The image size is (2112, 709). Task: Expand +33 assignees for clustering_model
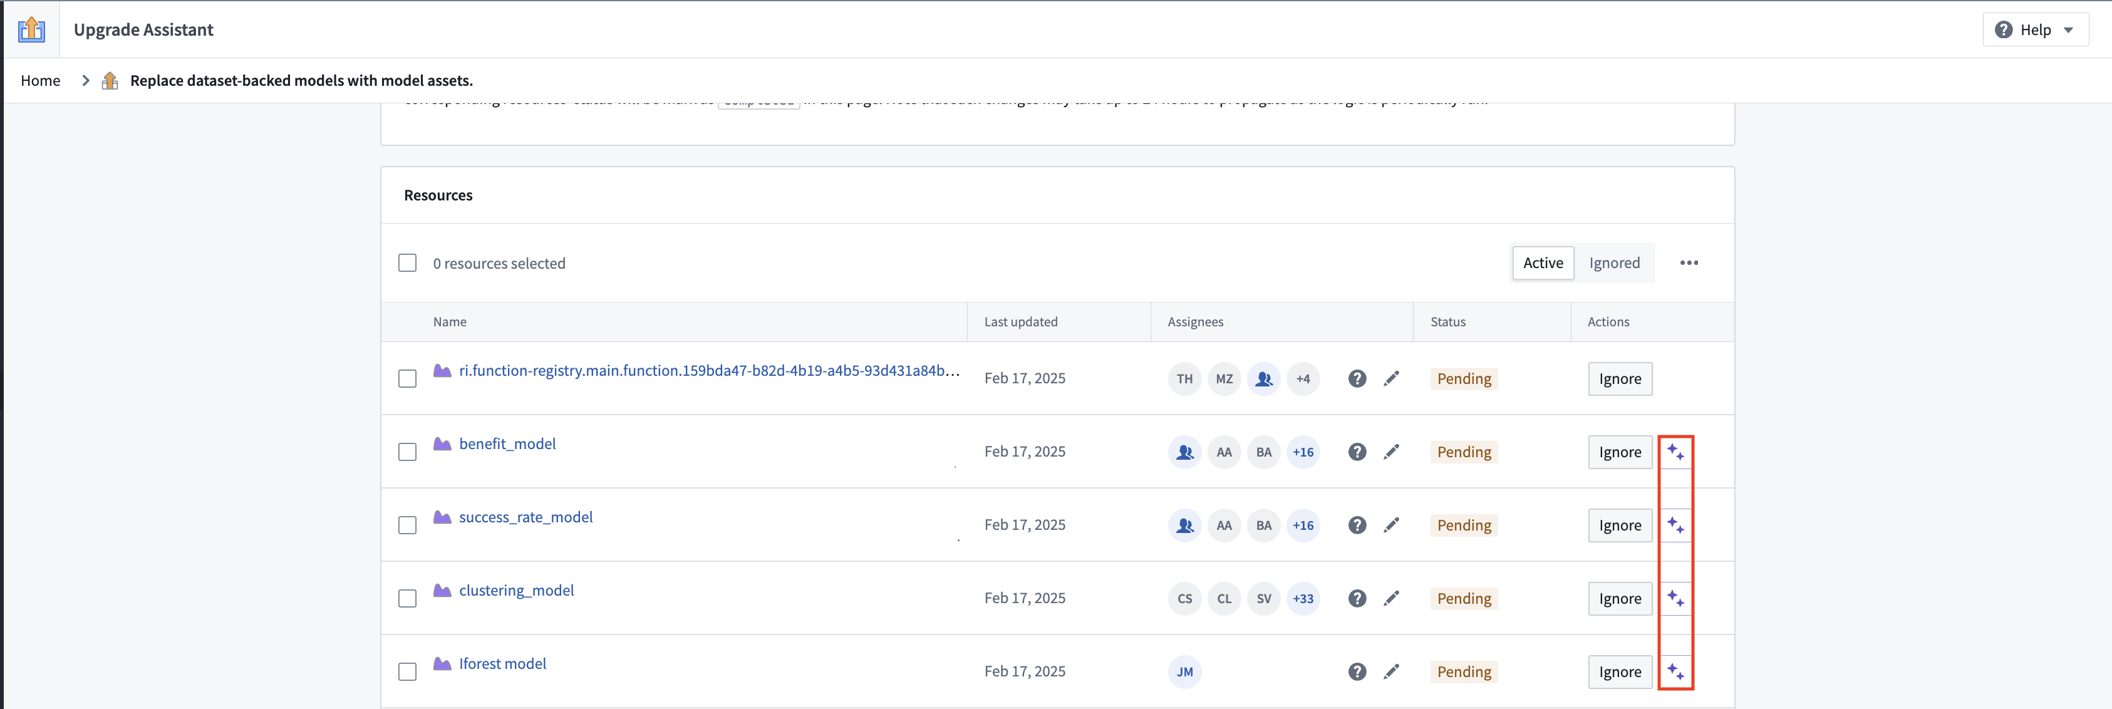click(1303, 599)
